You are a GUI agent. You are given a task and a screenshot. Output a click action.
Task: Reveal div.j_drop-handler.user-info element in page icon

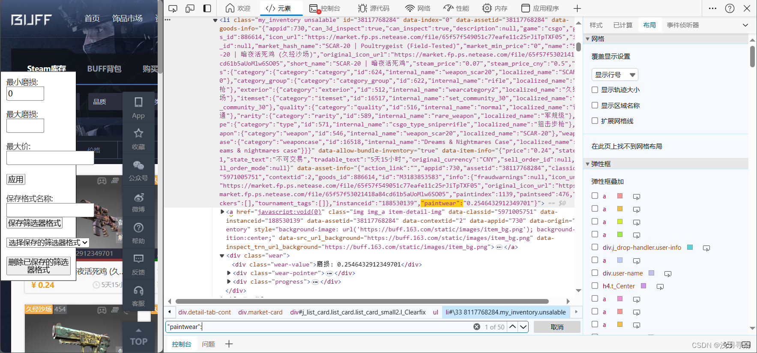(706, 248)
